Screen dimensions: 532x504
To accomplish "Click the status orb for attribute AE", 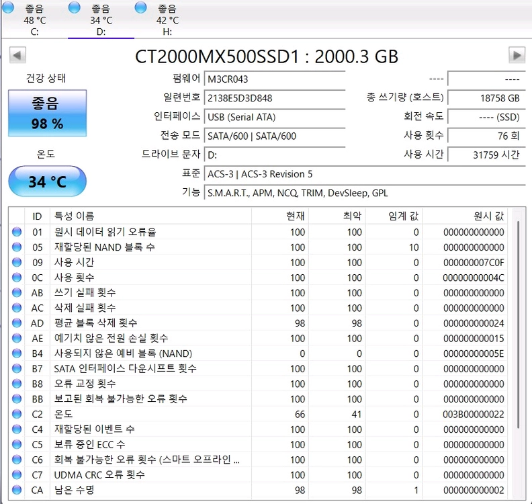I will pos(17,338).
